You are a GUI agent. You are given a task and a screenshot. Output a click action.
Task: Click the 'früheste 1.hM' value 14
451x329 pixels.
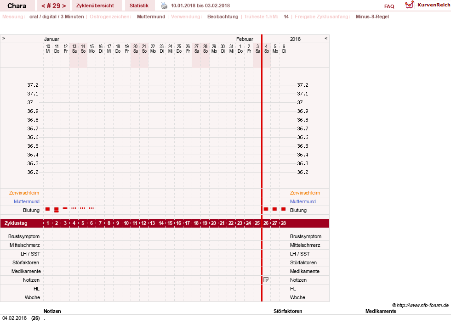coord(286,17)
